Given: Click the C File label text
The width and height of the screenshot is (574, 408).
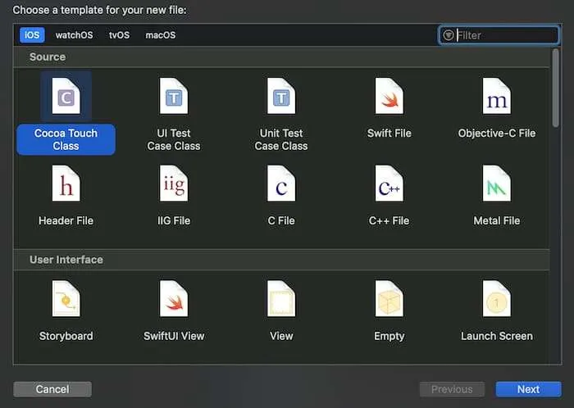Looking at the screenshot, I should point(281,220).
